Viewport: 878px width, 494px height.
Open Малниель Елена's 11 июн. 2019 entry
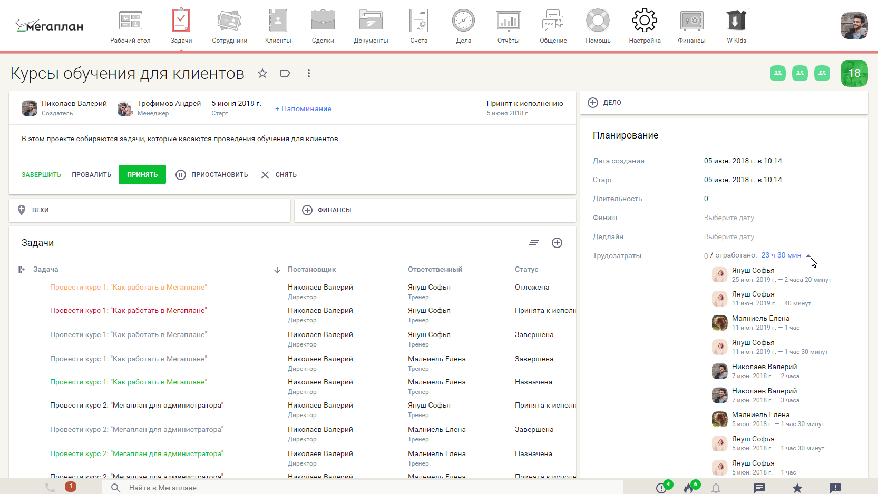tap(756, 322)
